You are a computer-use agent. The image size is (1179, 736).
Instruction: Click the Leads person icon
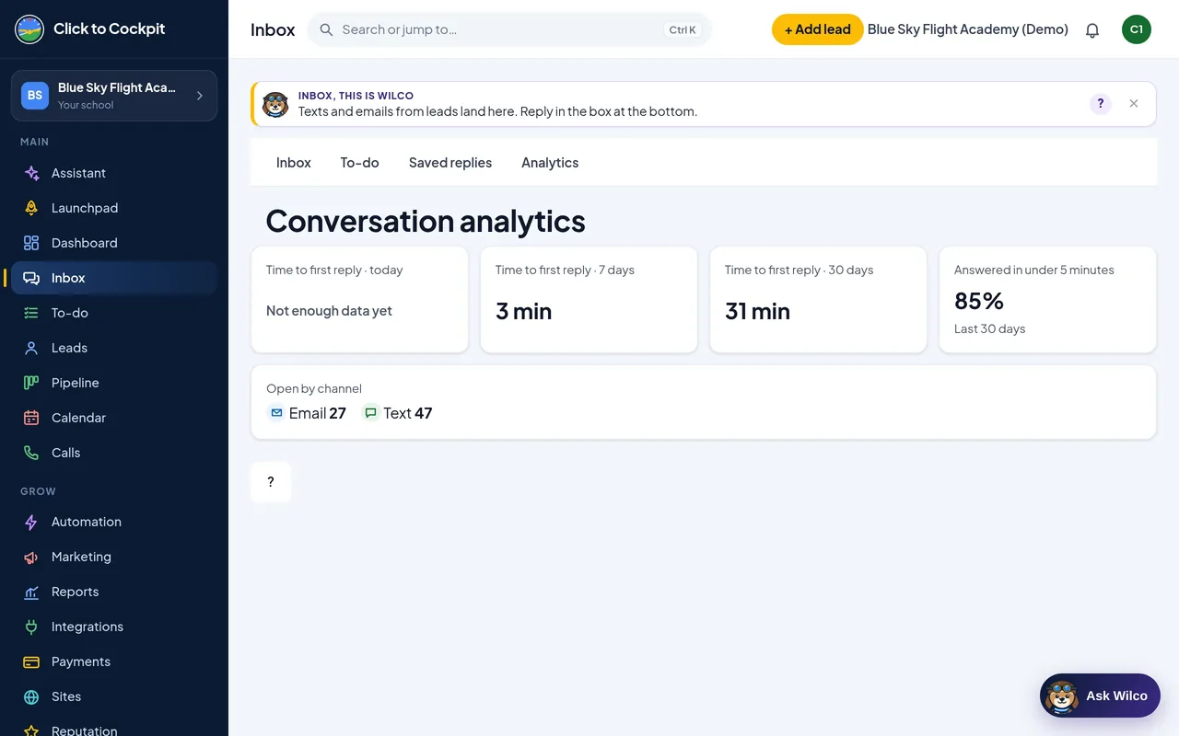pos(31,348)
